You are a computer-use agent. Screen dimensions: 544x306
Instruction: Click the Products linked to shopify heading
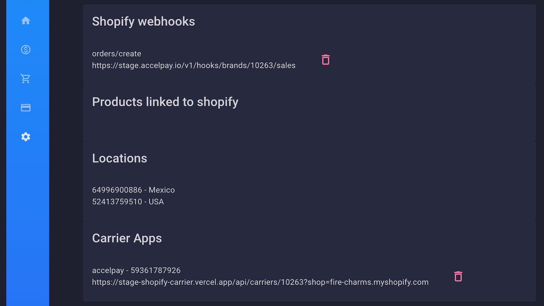click(x=165, y=102)
